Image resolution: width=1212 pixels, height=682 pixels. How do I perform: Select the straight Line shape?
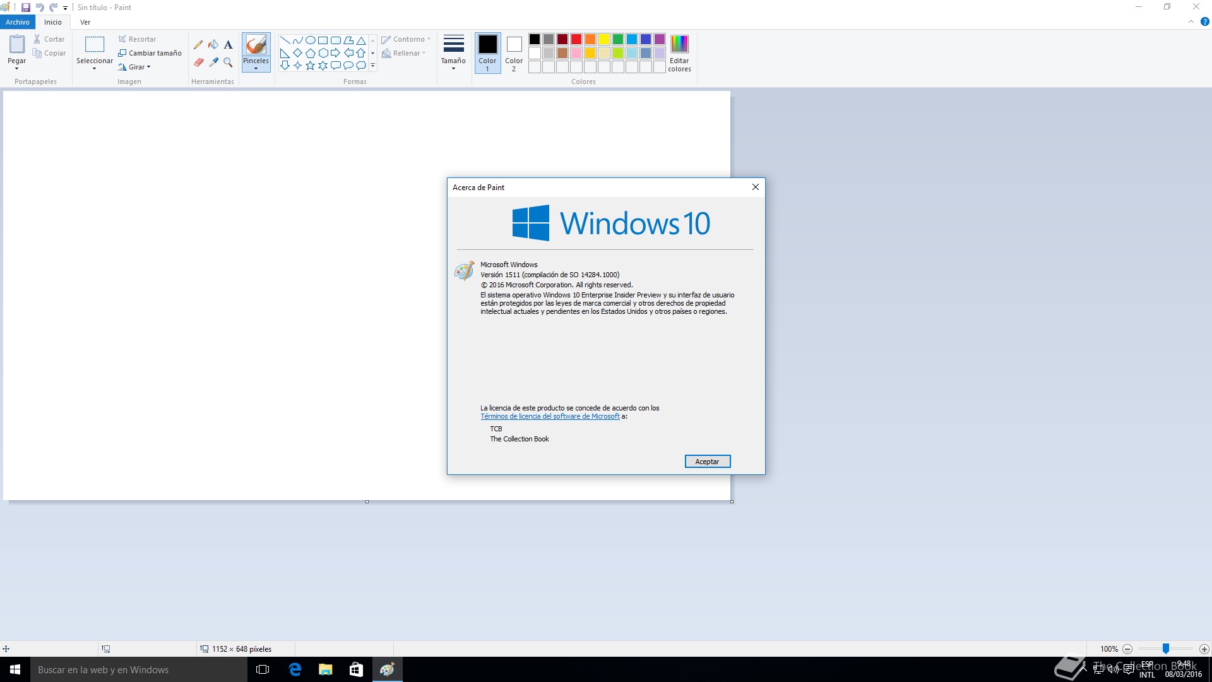click(x=285, y=40)
